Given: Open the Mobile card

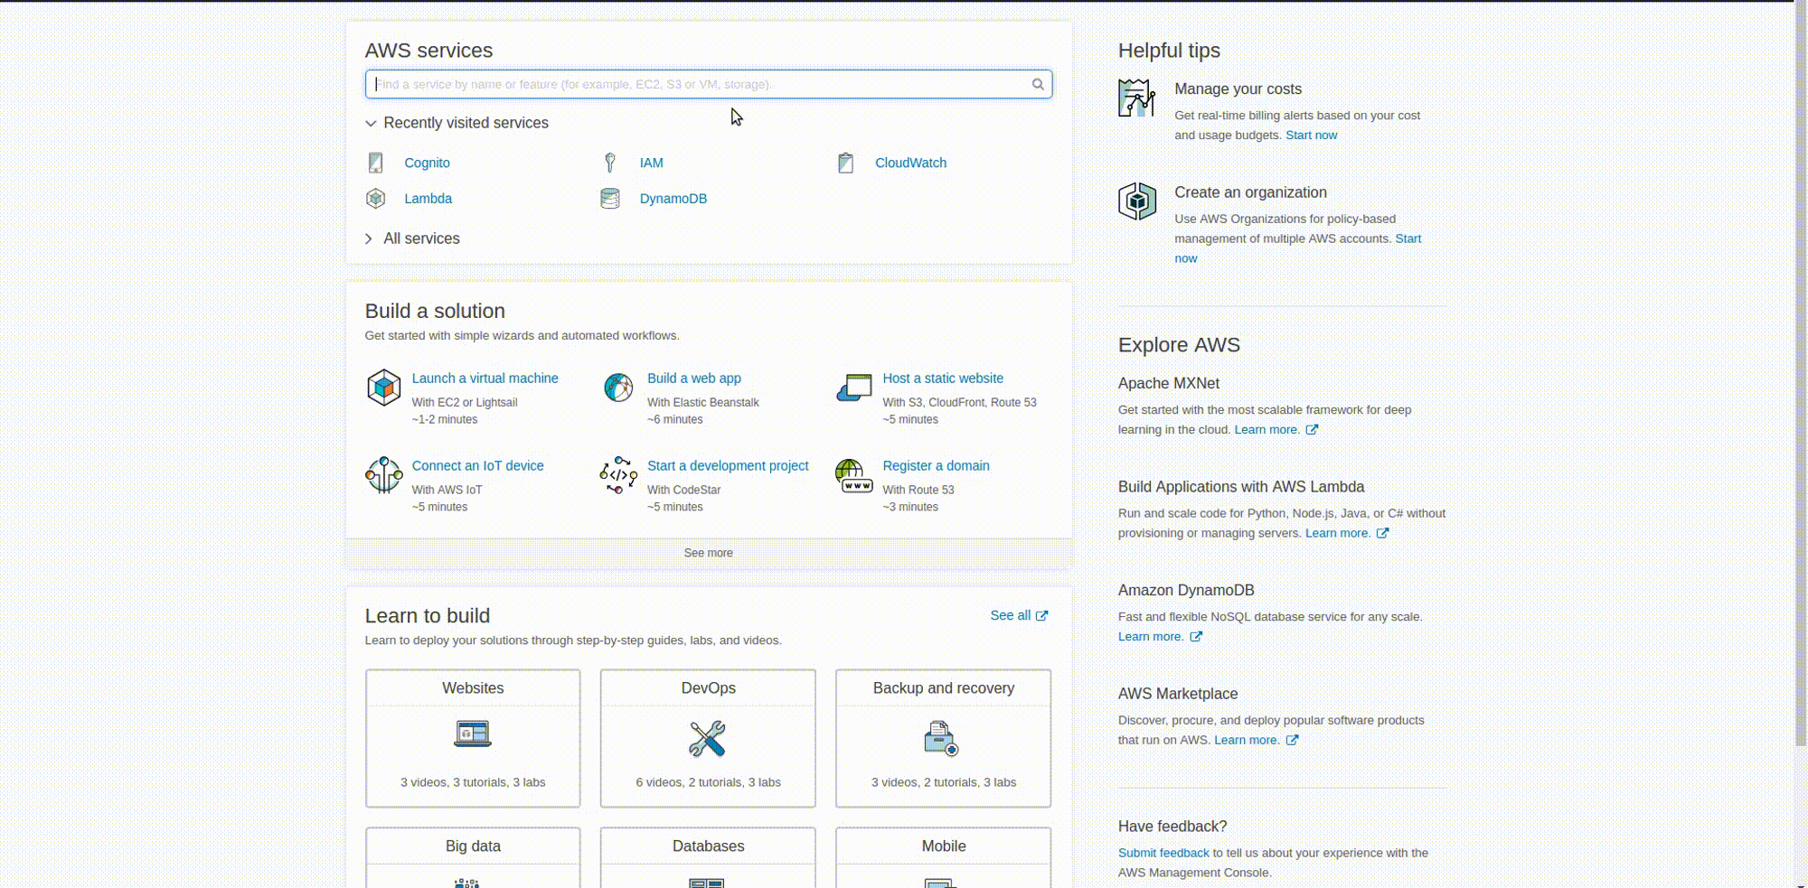Looking at the screenshot, I should pyautogui.click(x=944, y=857).
